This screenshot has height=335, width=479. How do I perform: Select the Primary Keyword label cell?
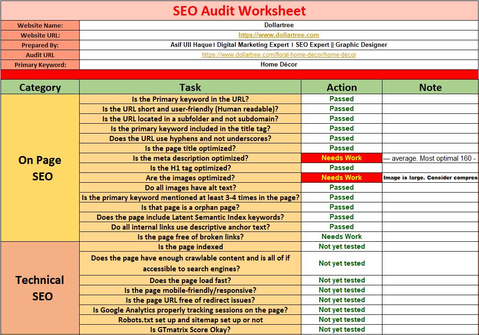[x=40, y=65]
